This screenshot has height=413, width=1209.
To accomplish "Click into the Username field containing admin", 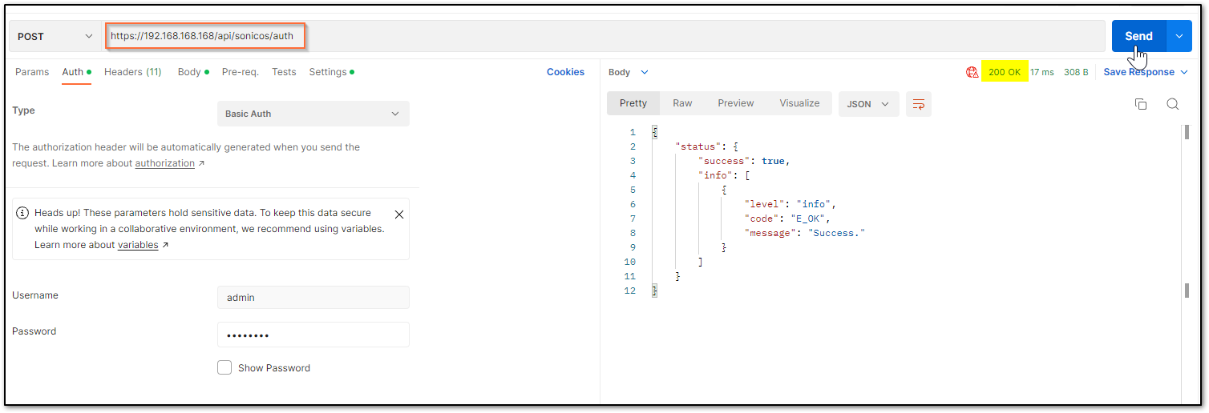I will [x=313, y=297].
